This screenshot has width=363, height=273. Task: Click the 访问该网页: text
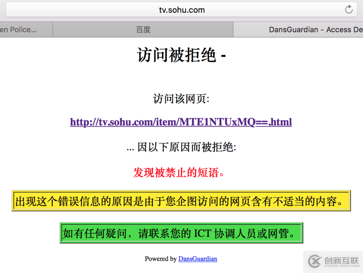coord(181,99)
